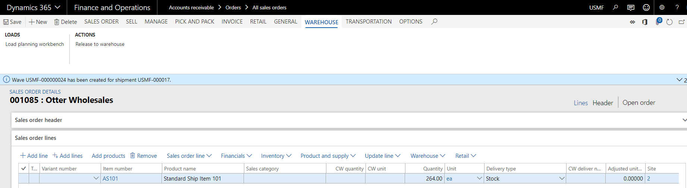Click the open in new window icon
This screenshot has height=188, width=687.
(681, 22)
